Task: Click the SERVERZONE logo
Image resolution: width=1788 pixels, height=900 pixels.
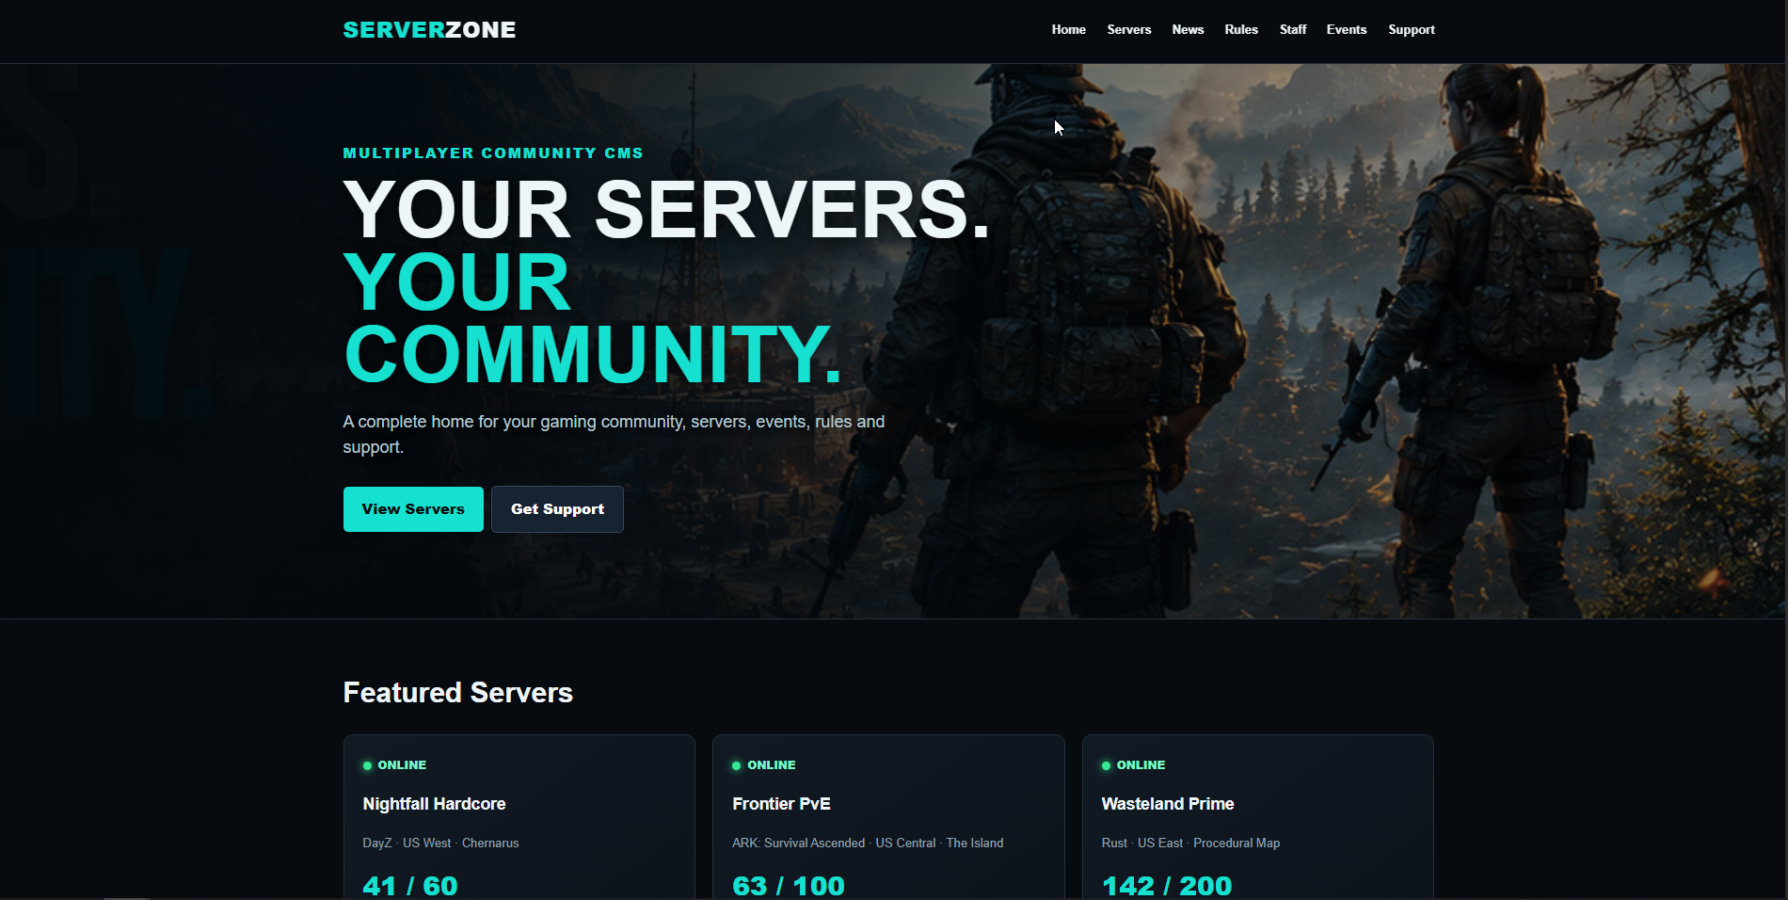Action: pos(429,30)
